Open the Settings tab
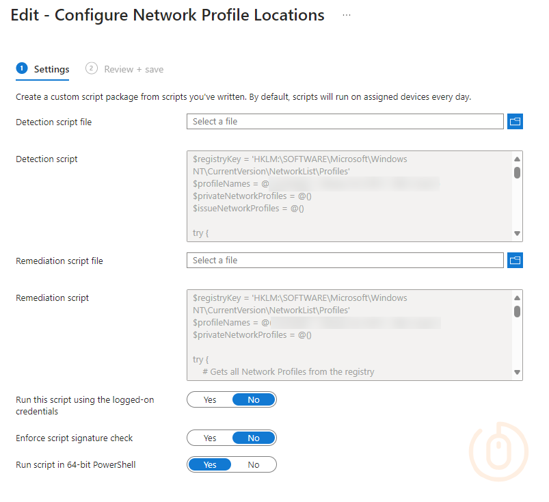The height and width of the screenshot is (502, 549). (x=51, y=69)
